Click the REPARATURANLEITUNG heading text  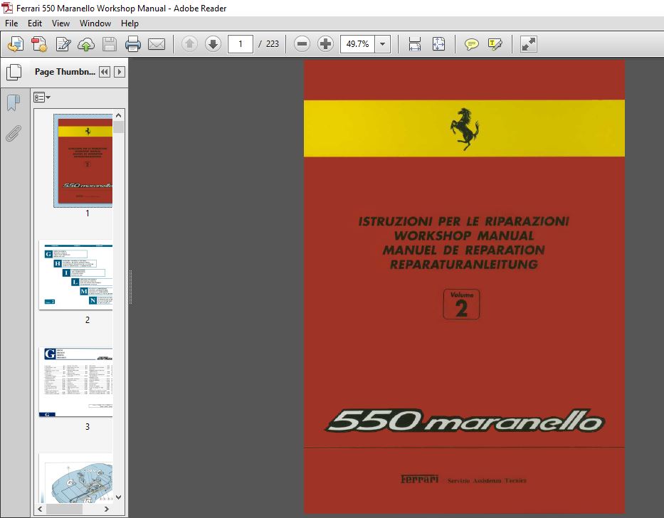pyautogui.click(x=464, y=264)
